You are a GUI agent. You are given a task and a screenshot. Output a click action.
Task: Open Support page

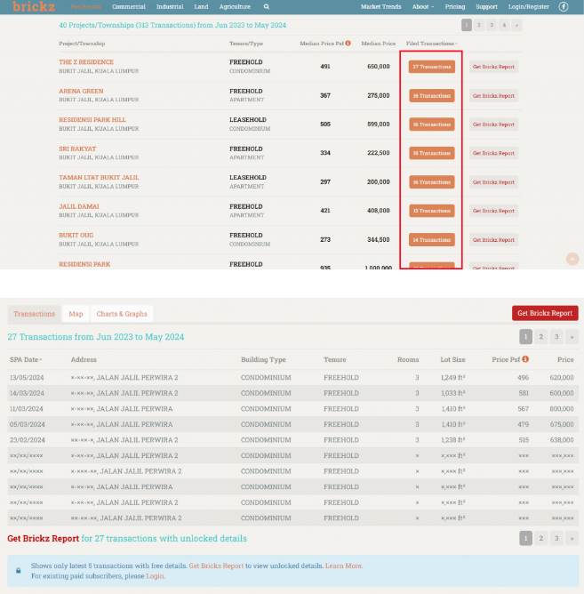click(487, 7)
